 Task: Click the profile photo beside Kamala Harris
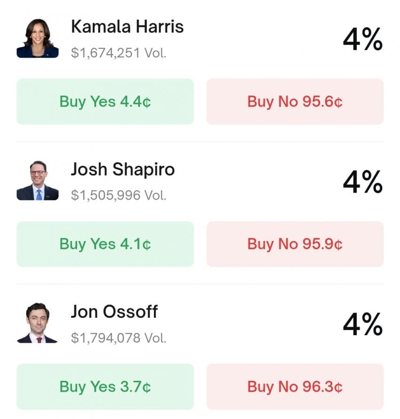[38, 39]
